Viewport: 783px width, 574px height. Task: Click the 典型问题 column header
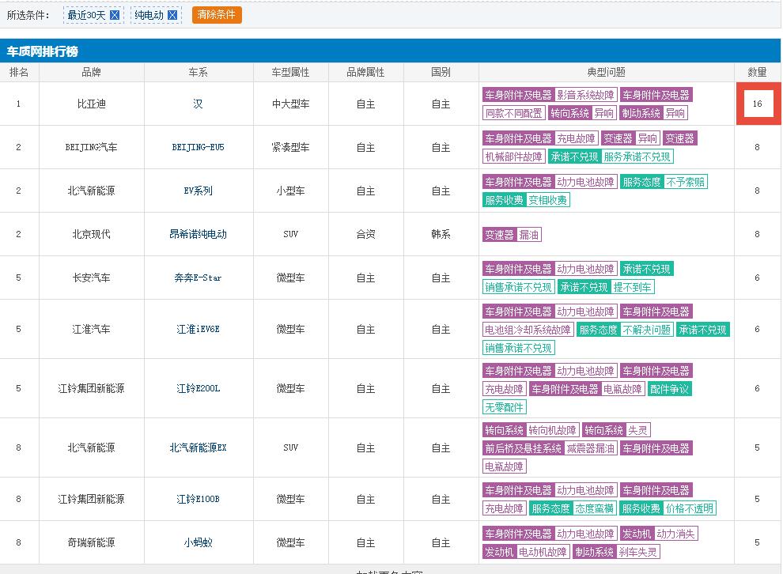tap(606, 73)
